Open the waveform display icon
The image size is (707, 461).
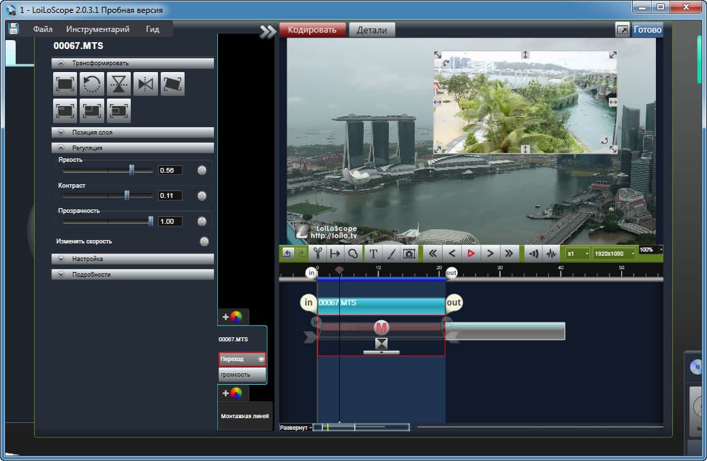point(552,253)
